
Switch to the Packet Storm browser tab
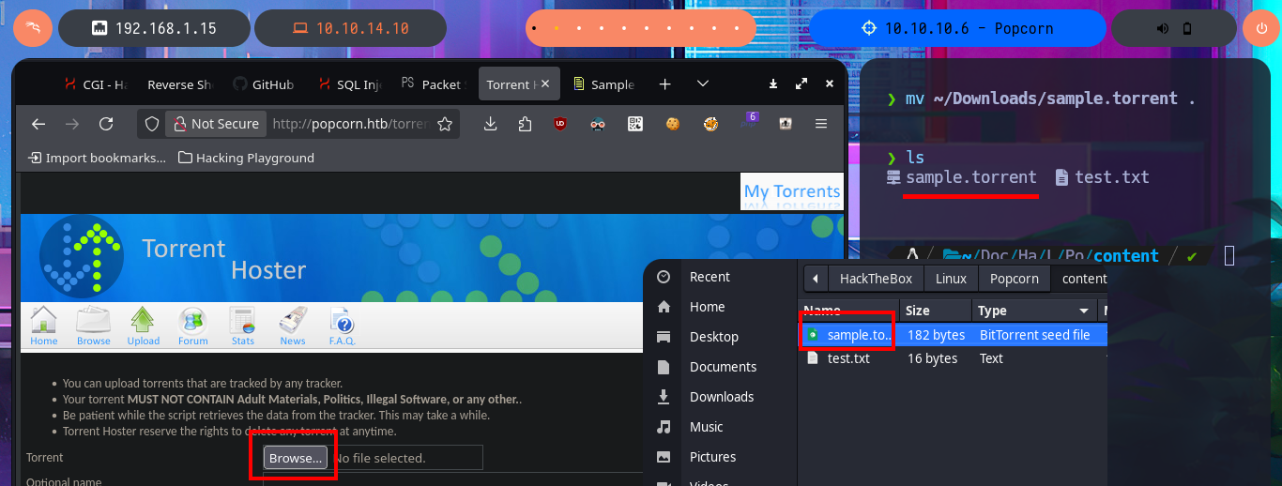point(432,84)
